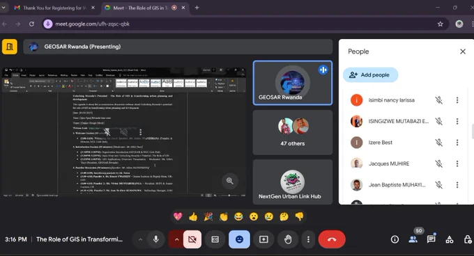Open the chat with everyone icon
This screenshot has height=256, width=474.
coord(431,239)
